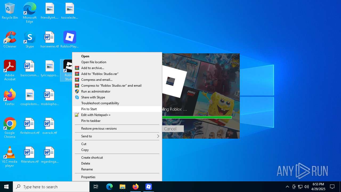The height and width of the screenshot is (192, 341).
Task: Choose Add to "Roblox Studio.rar"
Action: tap(117, 74)
